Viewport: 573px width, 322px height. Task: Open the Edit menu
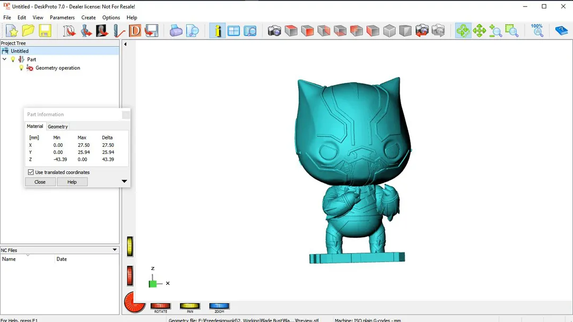[x=22, y=18]
